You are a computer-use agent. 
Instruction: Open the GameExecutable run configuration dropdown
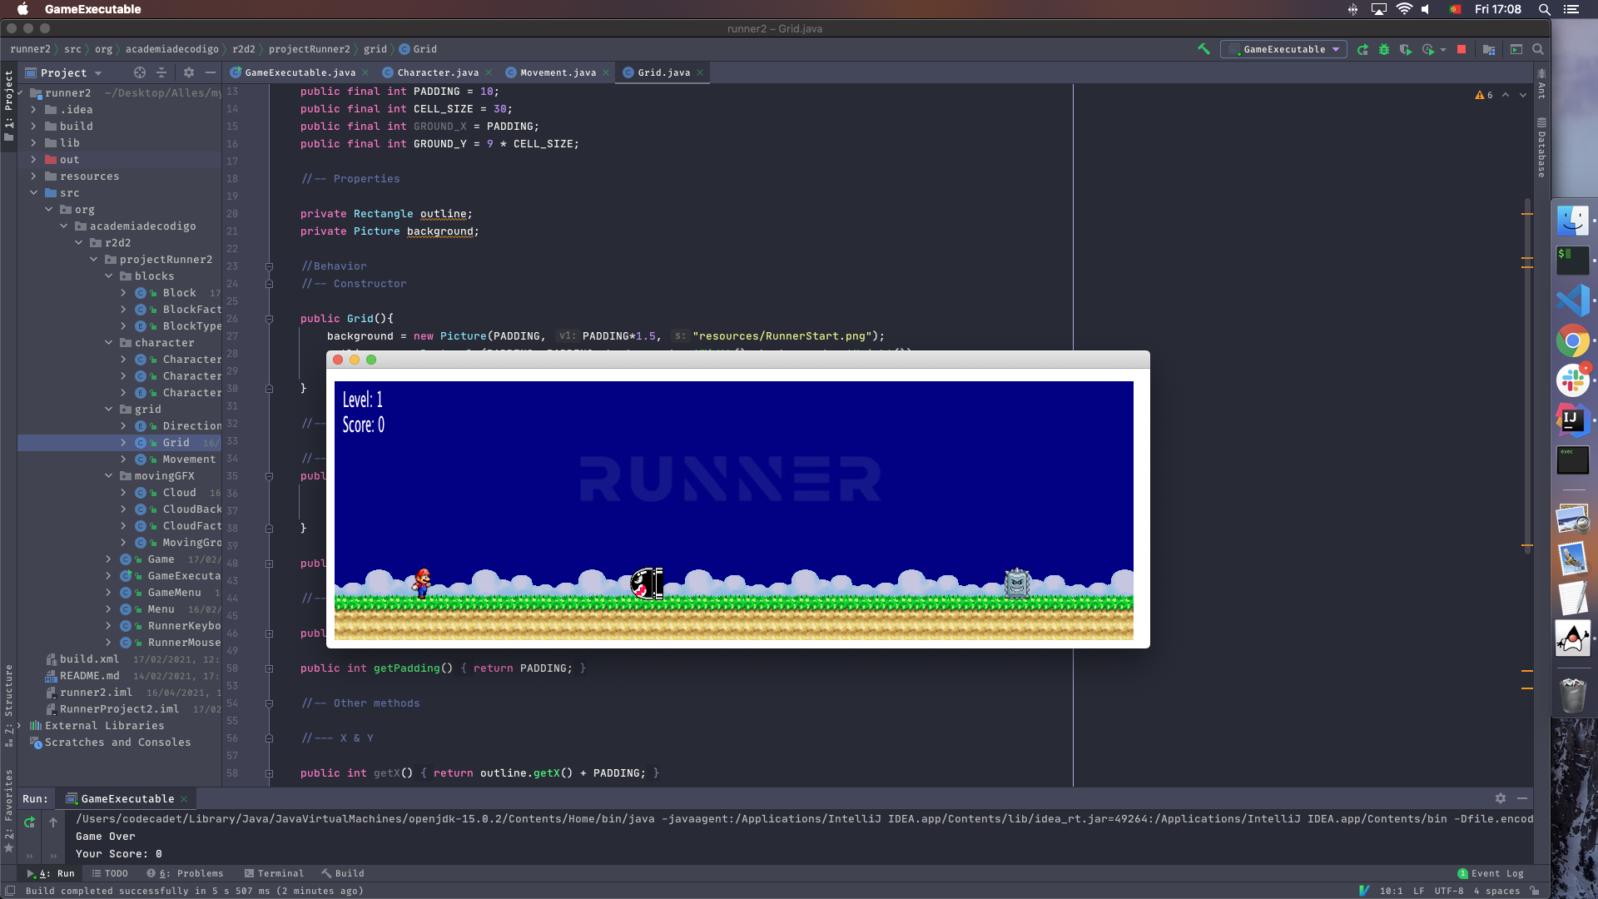pyautogui.click(x=1285, y=49)
